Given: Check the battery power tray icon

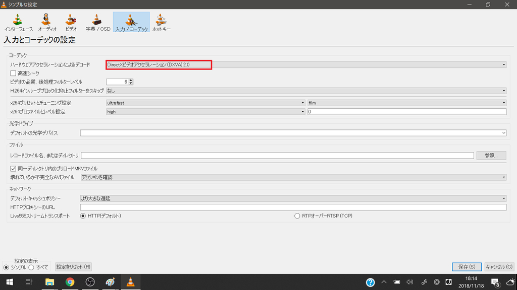Looking at the screenshot, I should 397,282.
